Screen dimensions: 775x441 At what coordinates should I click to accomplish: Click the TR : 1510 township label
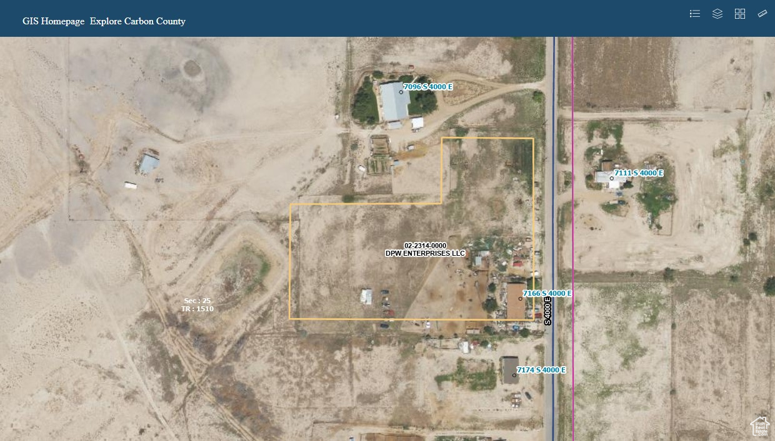(x=197, y=309)
